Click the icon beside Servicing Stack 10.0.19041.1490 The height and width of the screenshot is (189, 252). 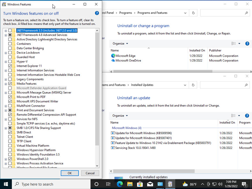pos(113,148)
